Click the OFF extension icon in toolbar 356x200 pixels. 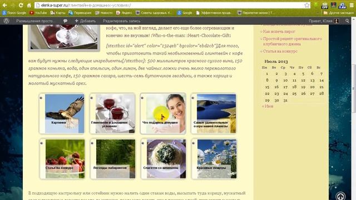(325, 6)
